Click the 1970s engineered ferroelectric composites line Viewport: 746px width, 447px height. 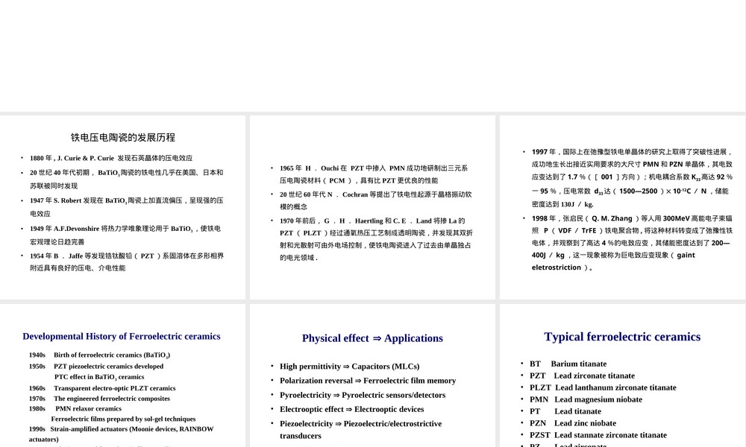99,399
